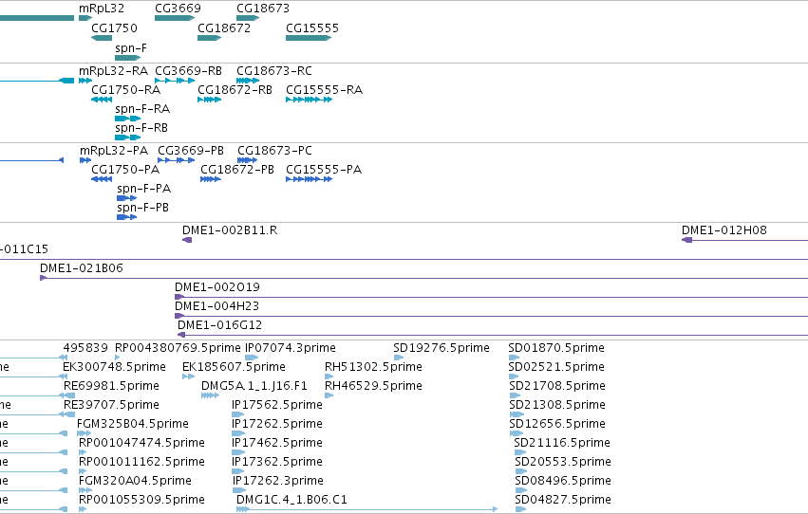The width and height of the screenshot is (808, 514).
Task: Select EST IP17562.5prime
Action: pos(277,405)
